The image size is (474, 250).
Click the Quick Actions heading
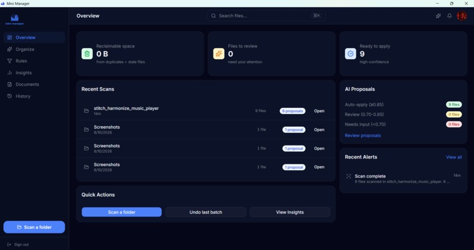click(x=98, y=195)
